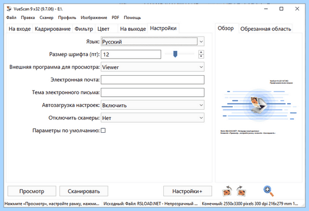Toggle the Параметры по умолчанию checkbox
Image resolution: width=309 pixels, height=211 pixels.
(103, 130)
